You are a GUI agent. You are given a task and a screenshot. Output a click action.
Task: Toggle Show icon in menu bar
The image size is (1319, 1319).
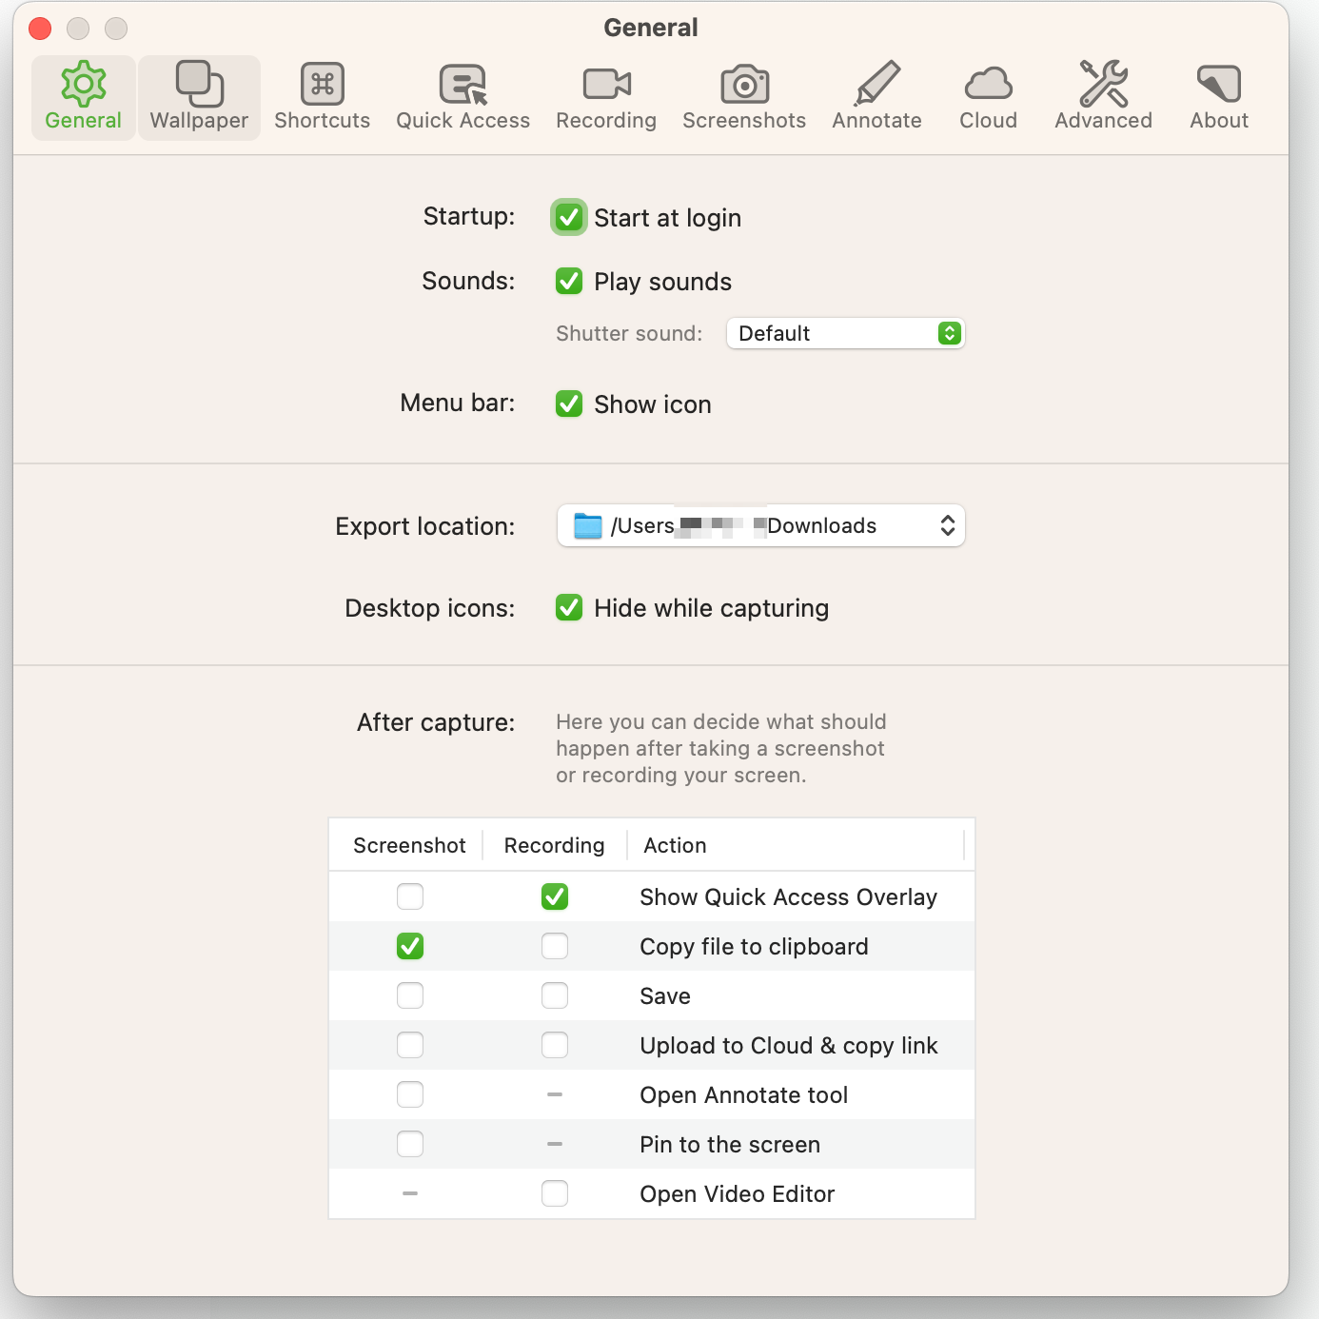[x=569, y=404]
